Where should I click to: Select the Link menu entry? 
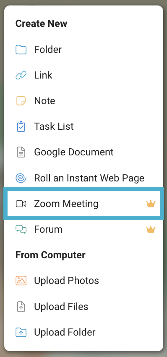[x=83, y=75]
